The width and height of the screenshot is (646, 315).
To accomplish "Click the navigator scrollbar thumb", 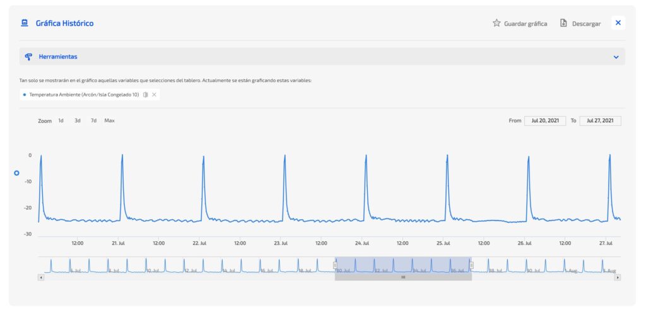I will pyautogui.click(x=403, y=277).
